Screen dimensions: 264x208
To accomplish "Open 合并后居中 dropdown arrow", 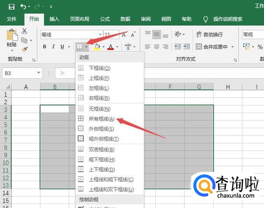I will click(x=233, y=47).
